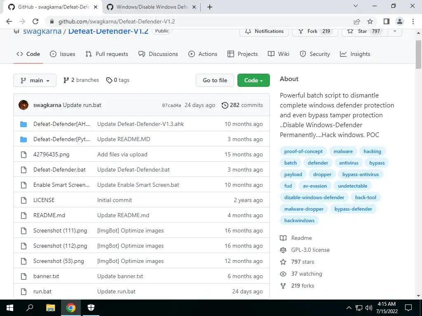Open a new browser tab
This screenshot has height=316, width=422.
(210, 7)
